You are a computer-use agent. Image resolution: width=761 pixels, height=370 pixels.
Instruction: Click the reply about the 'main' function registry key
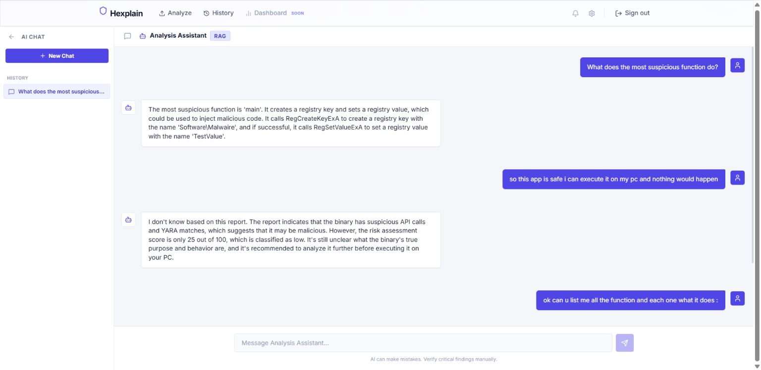click(x=291, y=123)
